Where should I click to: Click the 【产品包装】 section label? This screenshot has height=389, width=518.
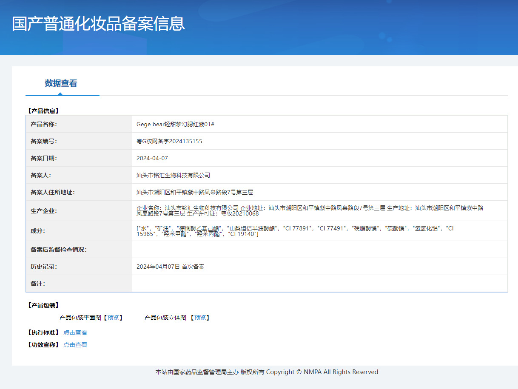(x=43, y=305)
